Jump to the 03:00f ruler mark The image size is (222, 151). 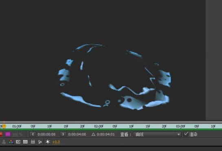tap(180, 126)
